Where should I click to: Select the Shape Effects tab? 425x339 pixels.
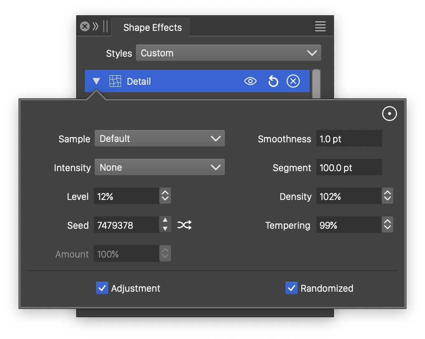coord(152,28)
